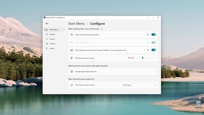Open the About sidebar section
Screen dimensions: 204x115
[x=55, y=48]
